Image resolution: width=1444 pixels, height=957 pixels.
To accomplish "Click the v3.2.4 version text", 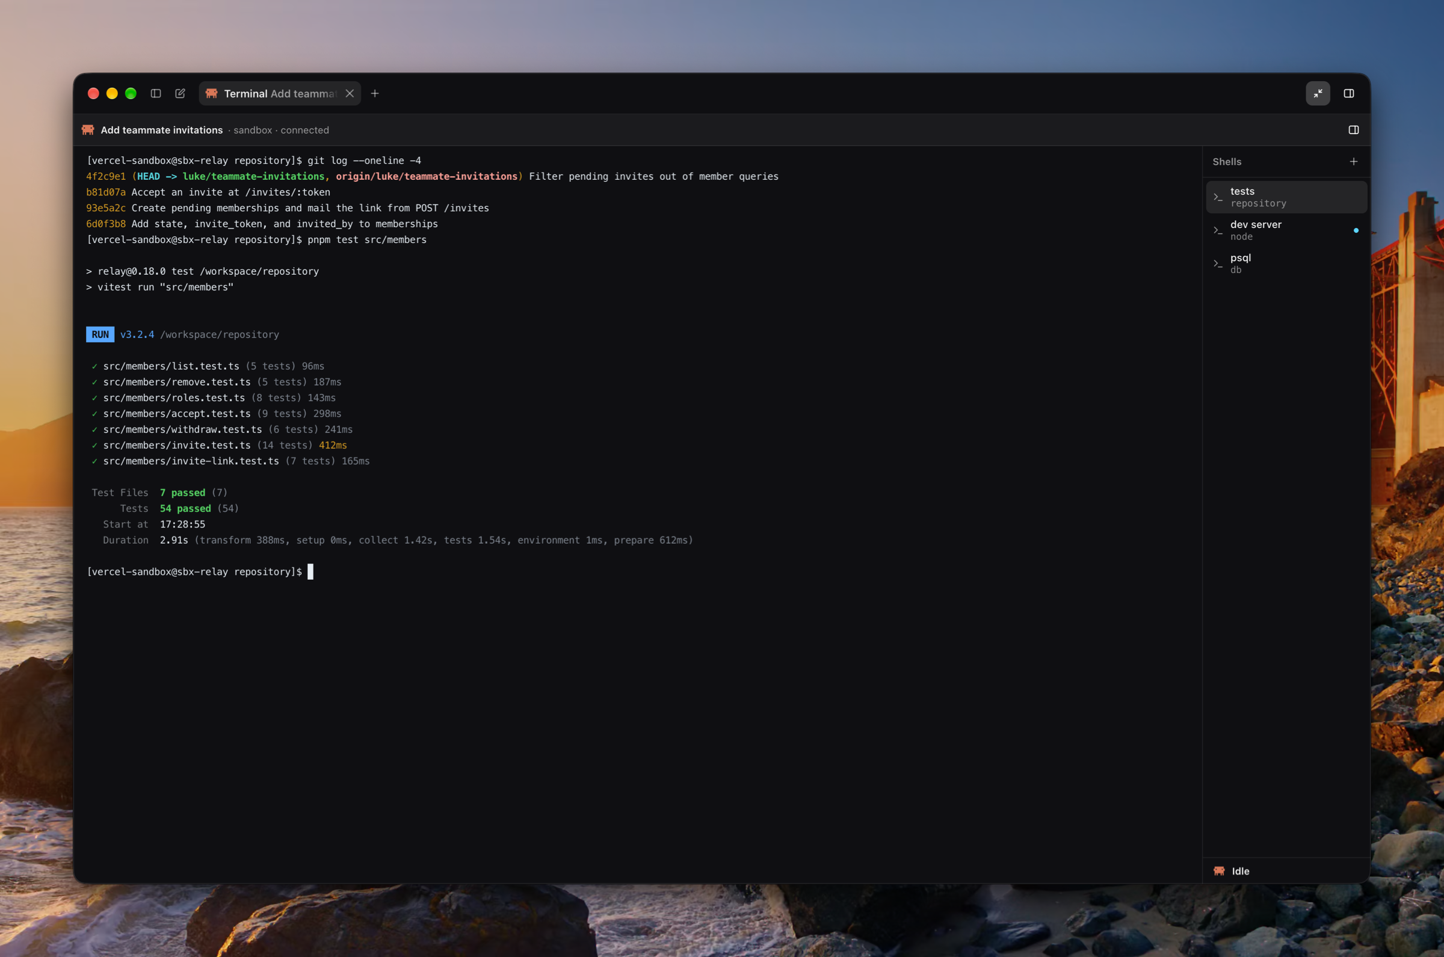I will tap(137, 334).
